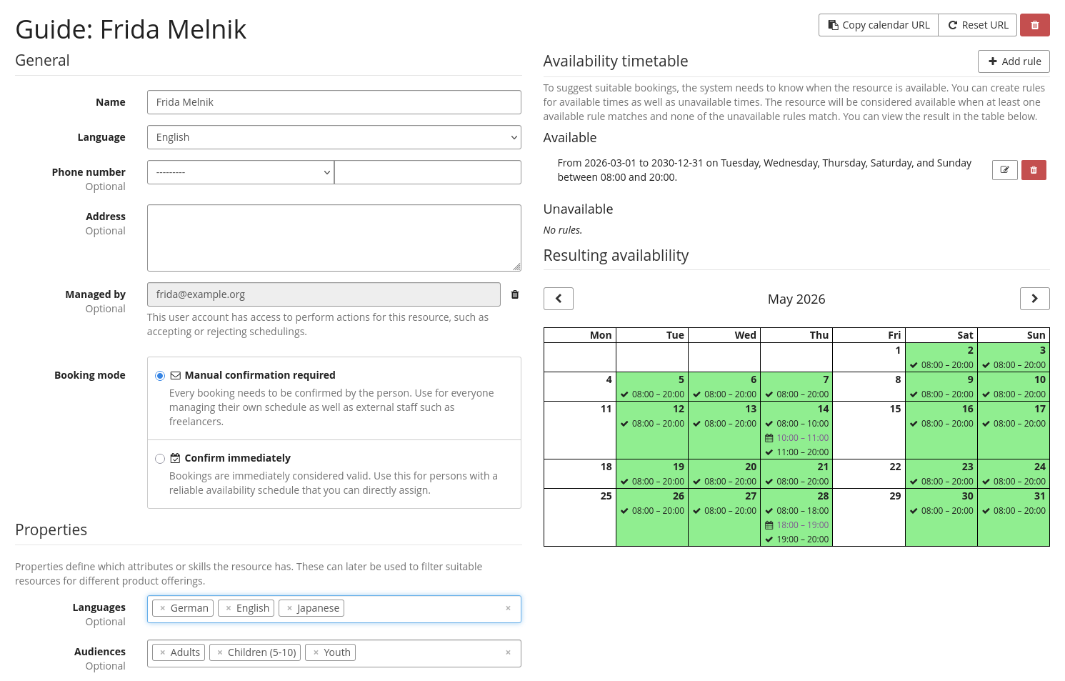
Task: Click the Managed by email field
Action: [324, 294]
